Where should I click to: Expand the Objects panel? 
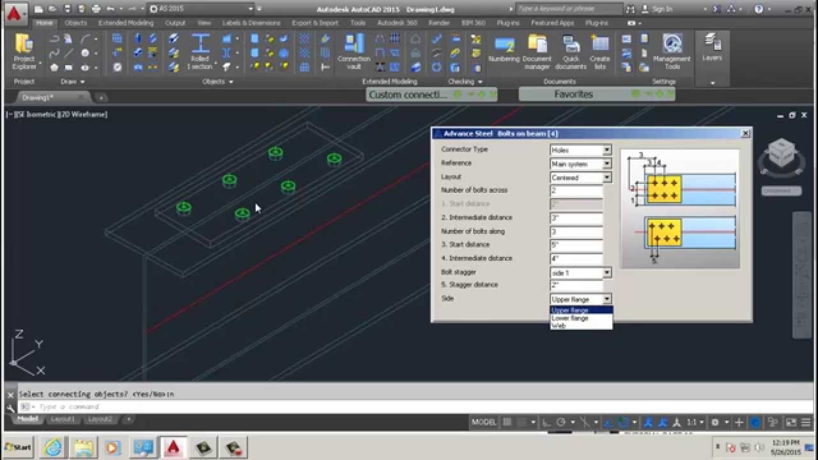click(217, 82)
